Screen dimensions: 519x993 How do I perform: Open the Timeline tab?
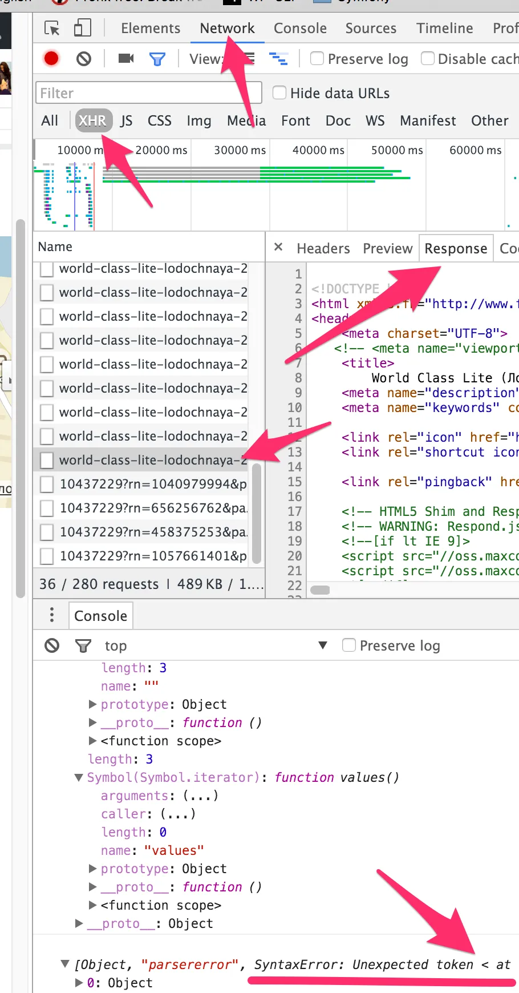[x=445, y=28]
